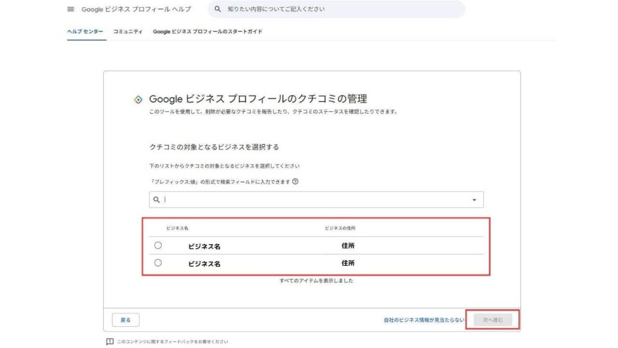Viewport: 618px width, 348px height.
Task: Open the hamburger main menu
Action: 71,9
